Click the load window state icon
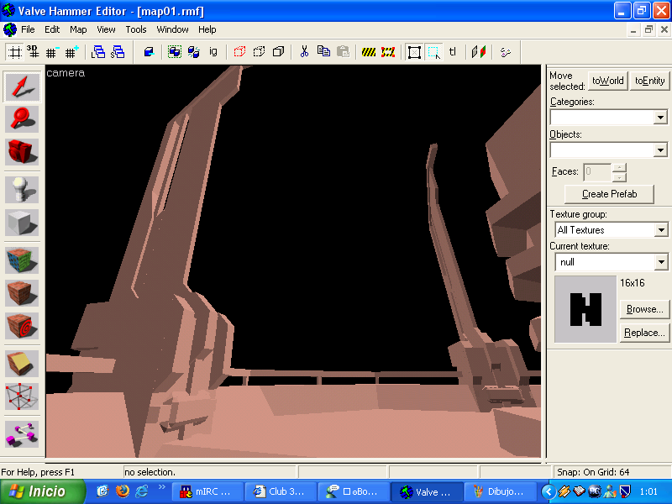The width and height of the screenshot is (672, 504). tap(98, 52)
